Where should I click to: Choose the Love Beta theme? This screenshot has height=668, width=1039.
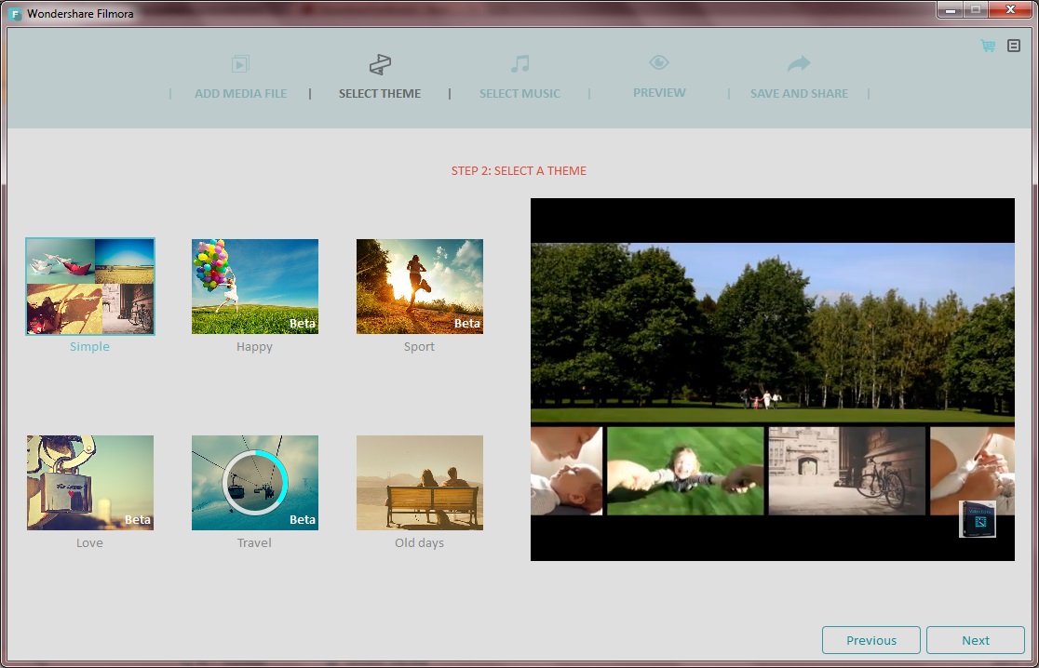pos(89,481)
